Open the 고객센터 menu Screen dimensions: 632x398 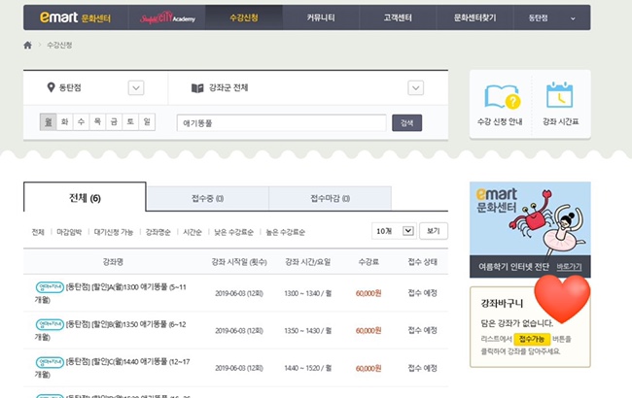[x=398, y=17]
